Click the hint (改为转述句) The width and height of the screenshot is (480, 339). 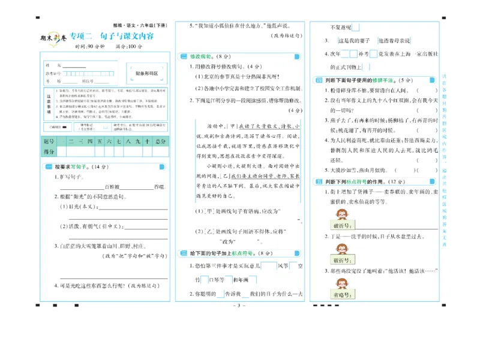287,35
